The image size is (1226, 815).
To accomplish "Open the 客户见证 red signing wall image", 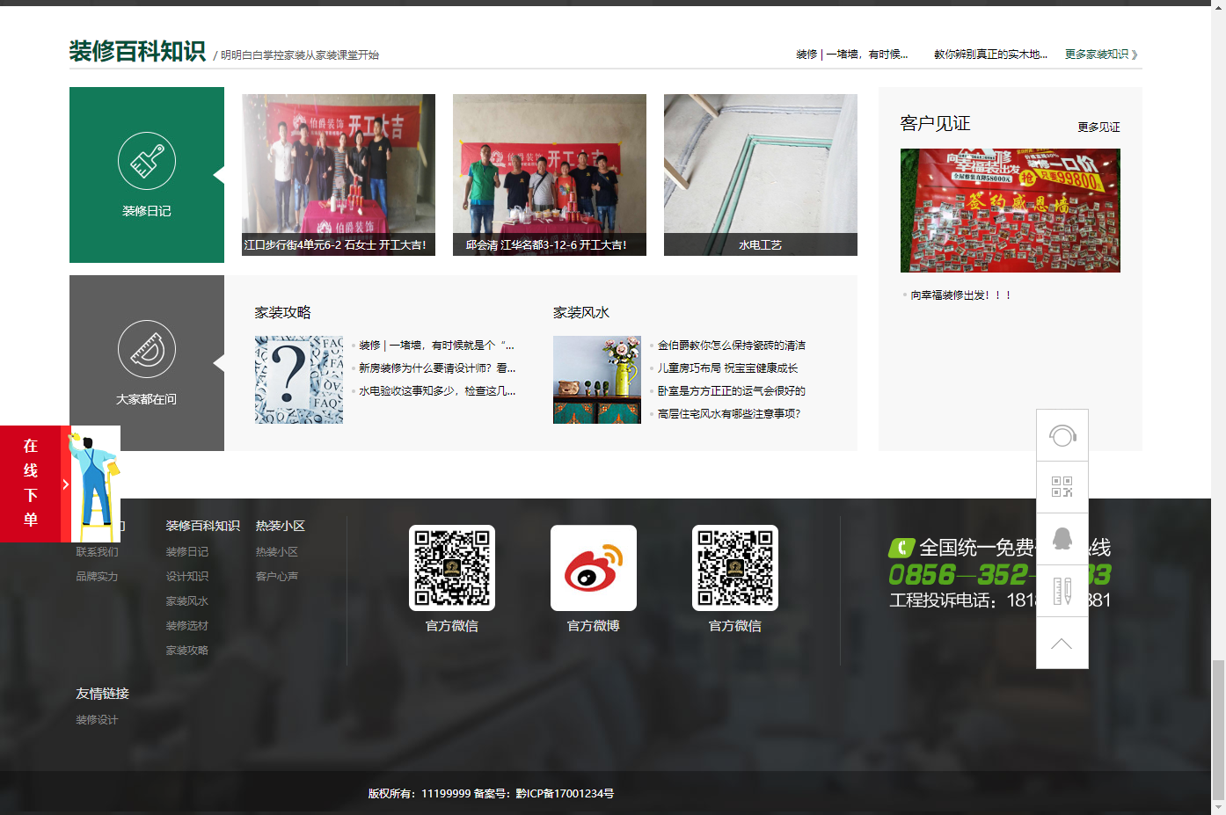I will pos(1011,210).
